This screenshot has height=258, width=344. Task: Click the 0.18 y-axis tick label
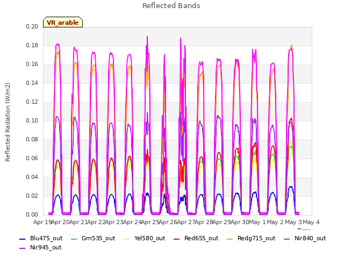pyautogui.click(x=32, y=45)
